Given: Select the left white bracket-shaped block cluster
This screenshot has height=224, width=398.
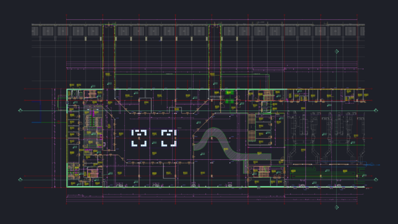Looking at the screenshot, I should click(139, 138).
